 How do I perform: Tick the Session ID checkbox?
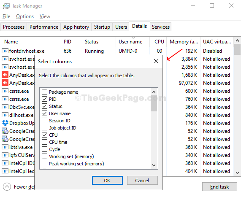click(44, 121)
